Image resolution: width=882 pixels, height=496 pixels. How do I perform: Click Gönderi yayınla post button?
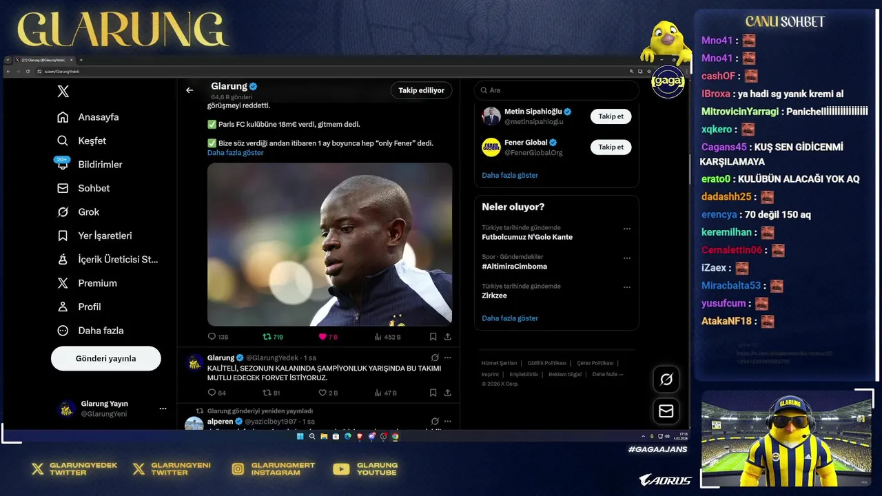(106, 358)
